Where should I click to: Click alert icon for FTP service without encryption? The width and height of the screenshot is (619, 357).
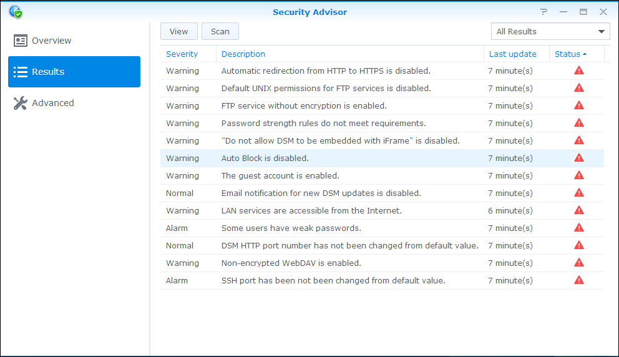coord(578,105)
